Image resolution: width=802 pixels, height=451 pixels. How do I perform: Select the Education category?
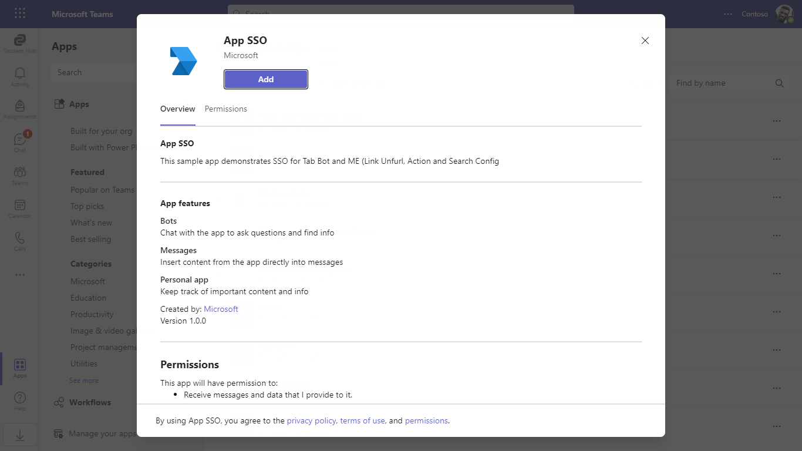tap(89, 298)
